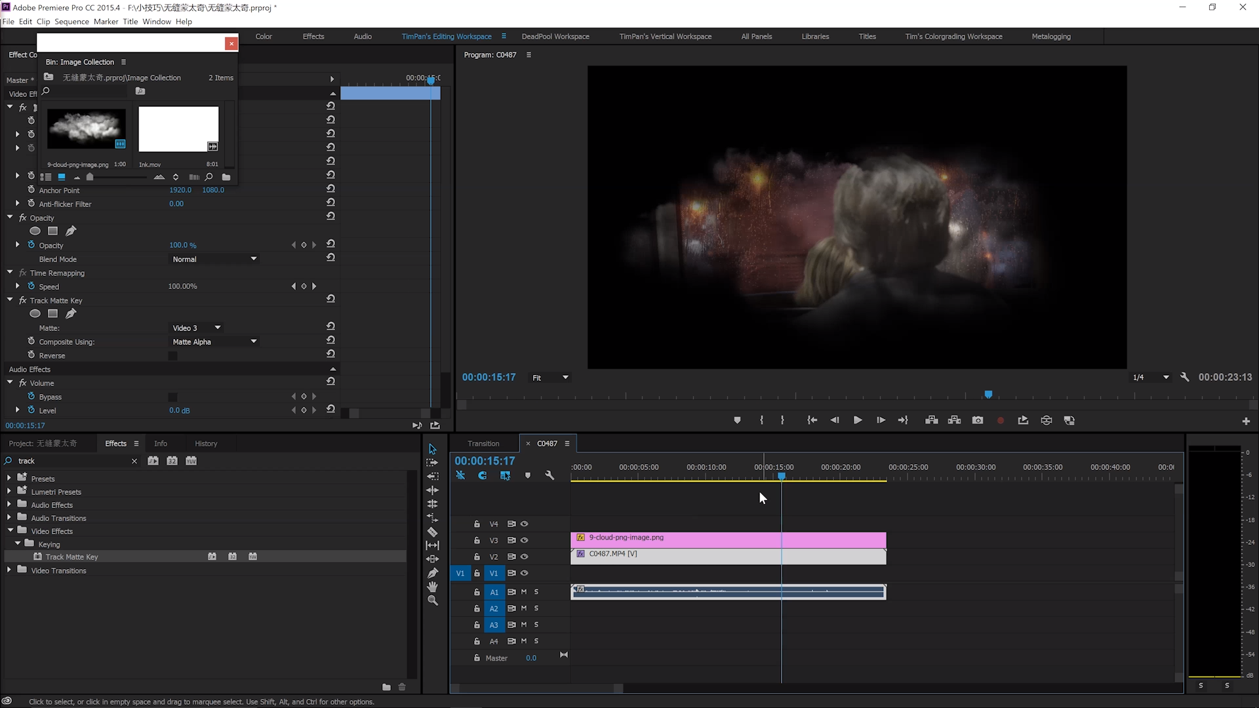The height and width of the screenshot is (708, 1259).
Task: Mute audio track A1
Action: tap(523, 592)
